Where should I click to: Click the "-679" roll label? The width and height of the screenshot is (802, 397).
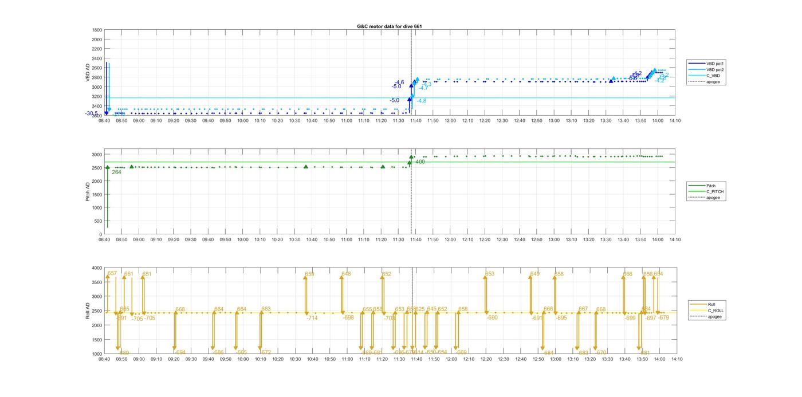pos(663,317)
